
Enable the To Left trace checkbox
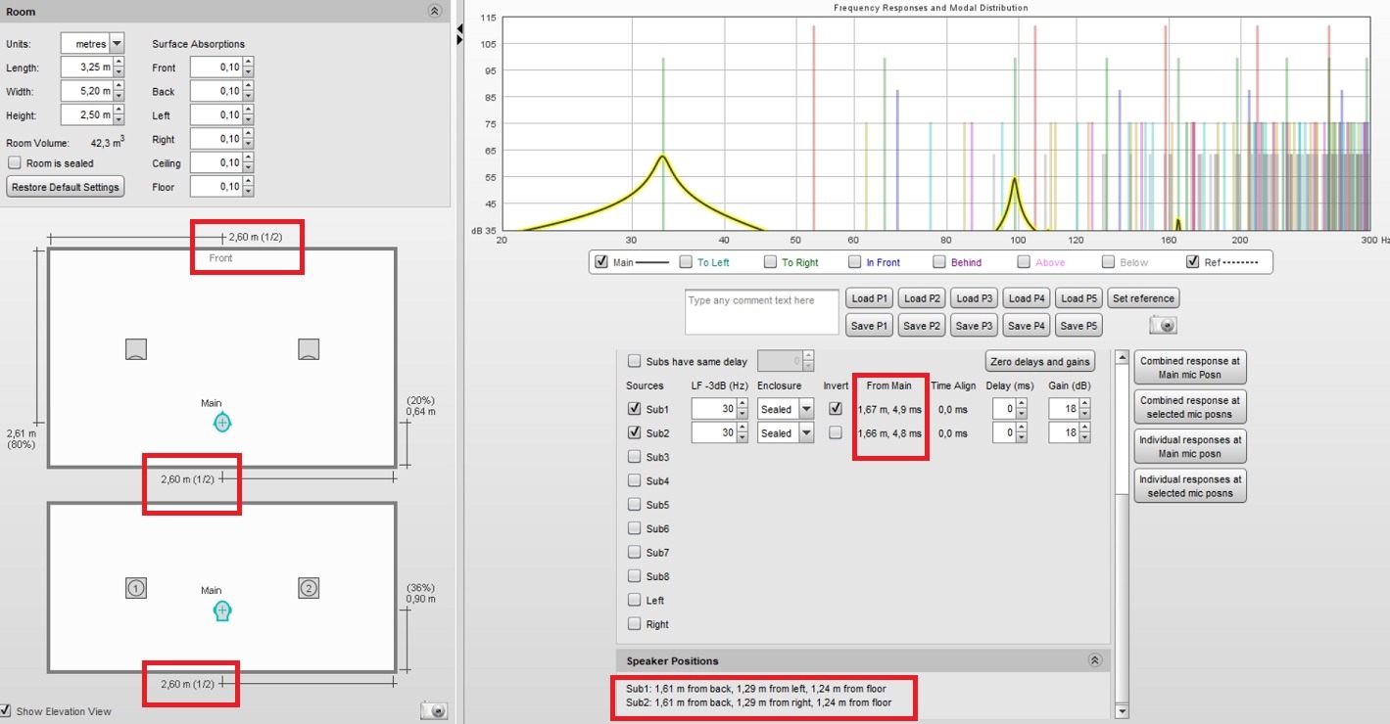687,262
